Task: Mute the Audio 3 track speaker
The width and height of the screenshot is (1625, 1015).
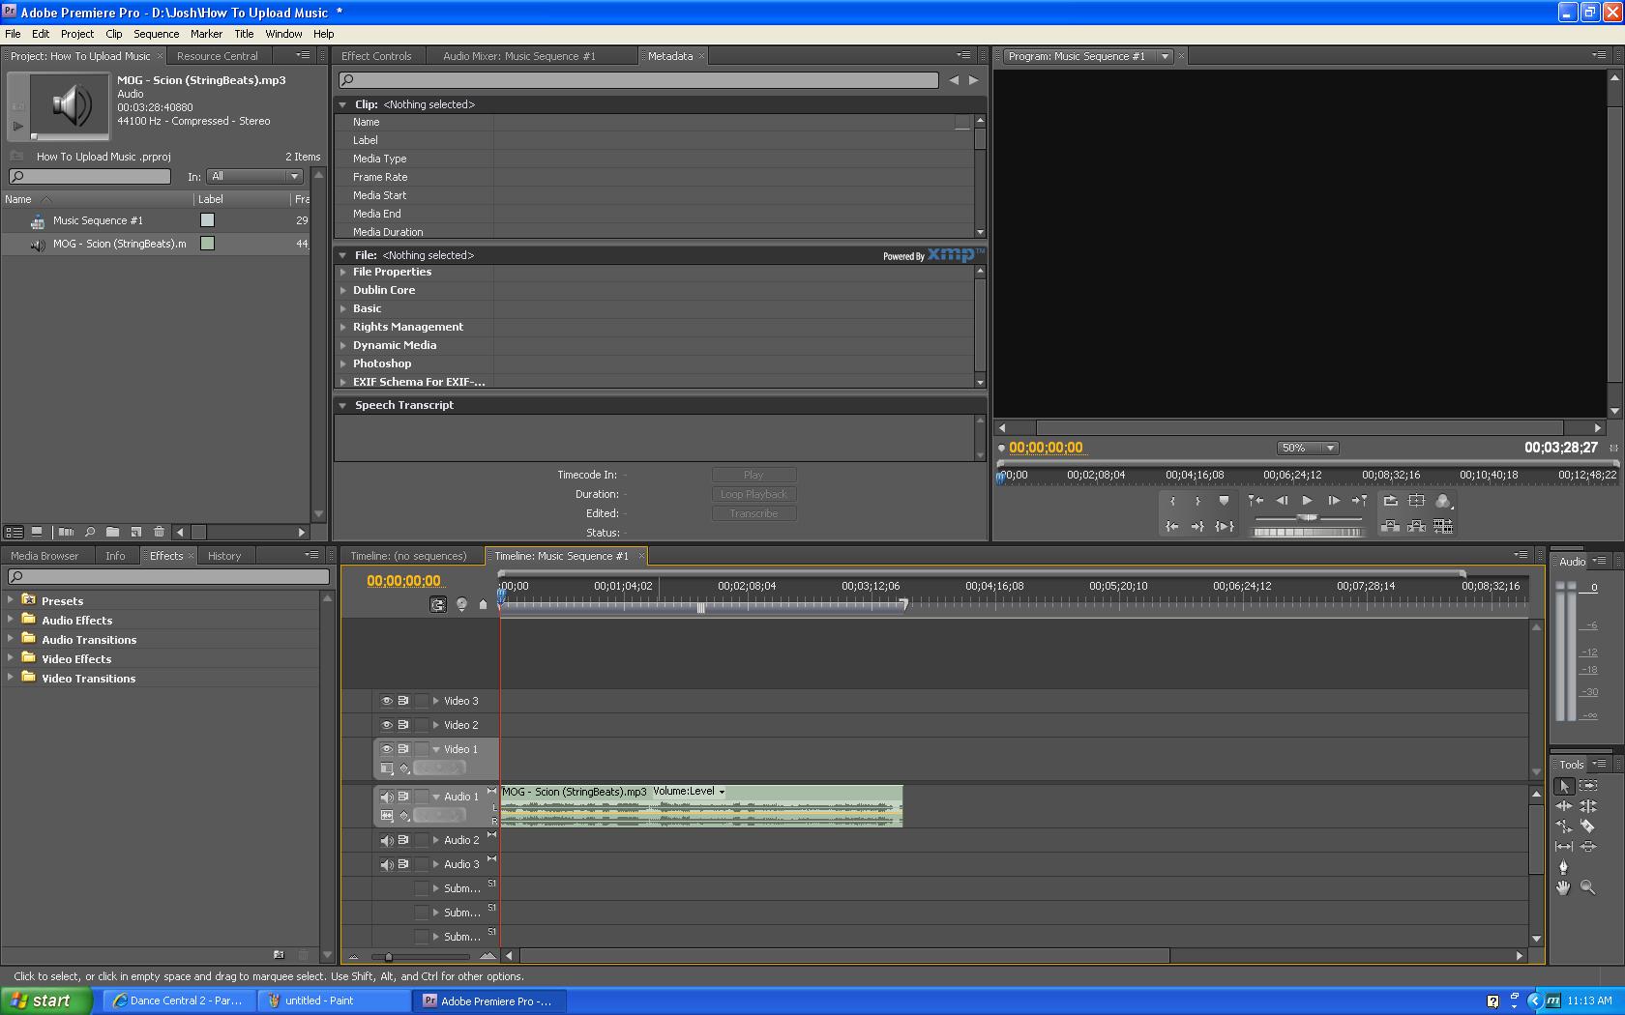Action: 386,864
